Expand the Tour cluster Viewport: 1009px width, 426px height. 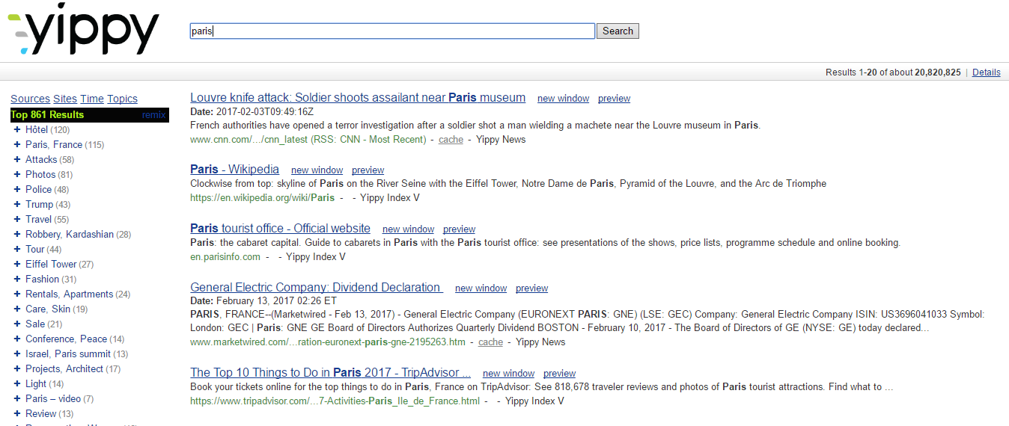[x=17, y=250]
